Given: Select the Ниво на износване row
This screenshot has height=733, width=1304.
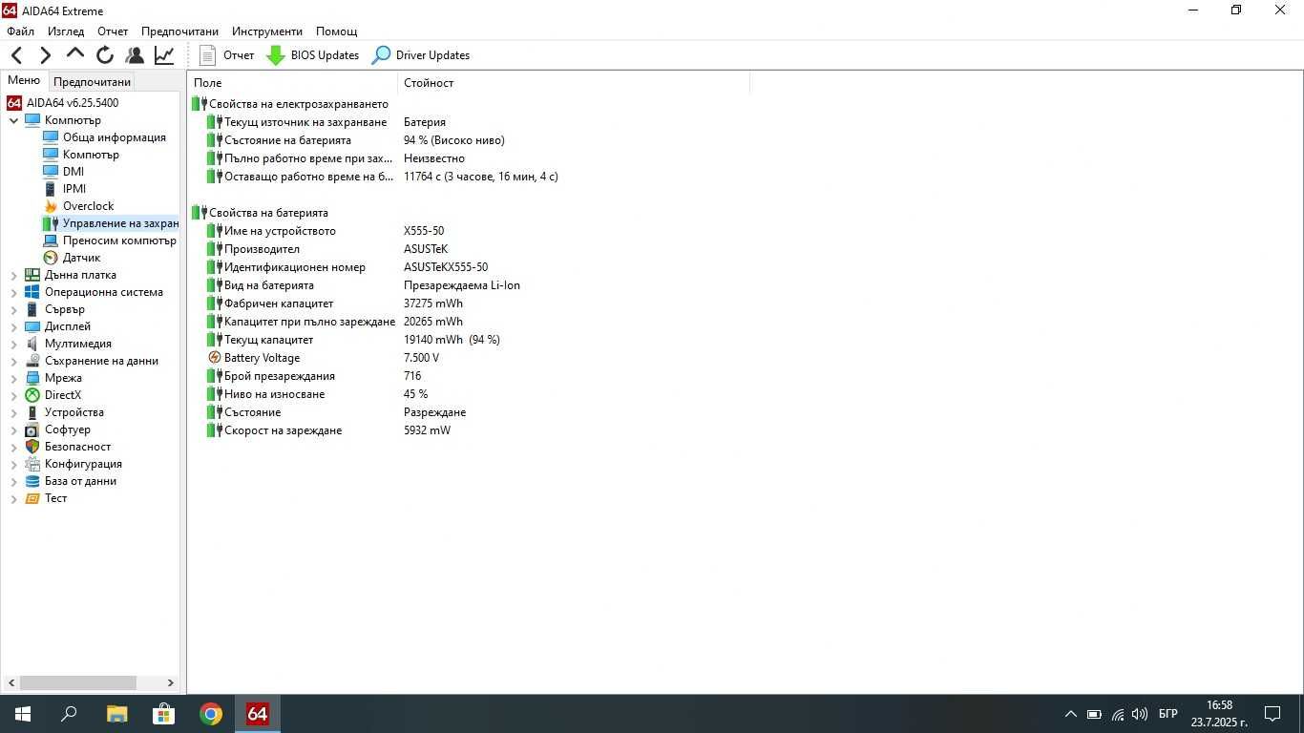Looking at the screenshot, I should [x=317, y=394].
